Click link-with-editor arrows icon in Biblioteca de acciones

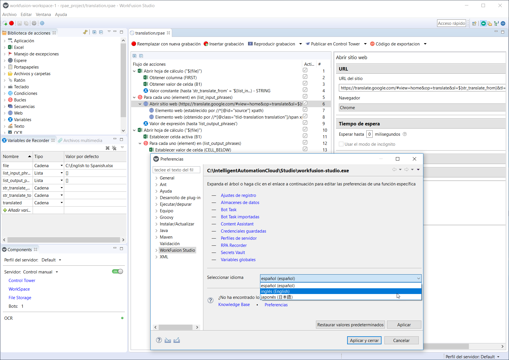(x=85, y=32)
